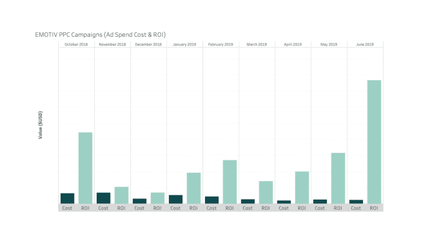
Task: Select the November 2018 column header
Action: pyautogui.click(x=112, y=44)
